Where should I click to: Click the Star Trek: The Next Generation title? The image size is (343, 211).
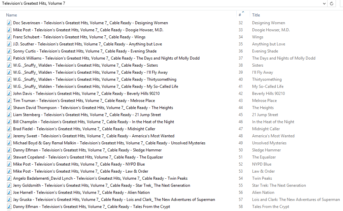(x=279, y=185)
